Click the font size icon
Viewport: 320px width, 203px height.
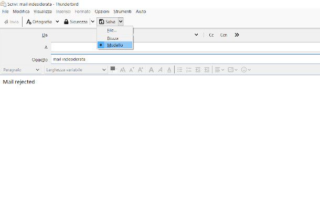coord(122,70)
